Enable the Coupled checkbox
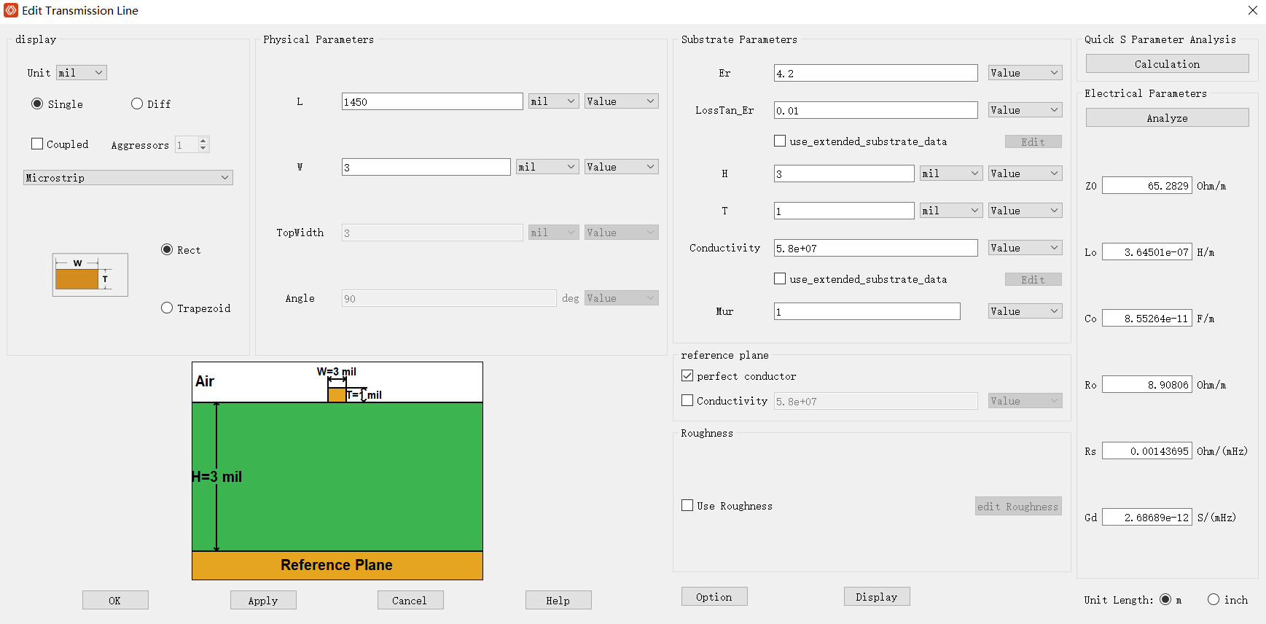Screen dimensions: 1266x624 tap(37, 144)
